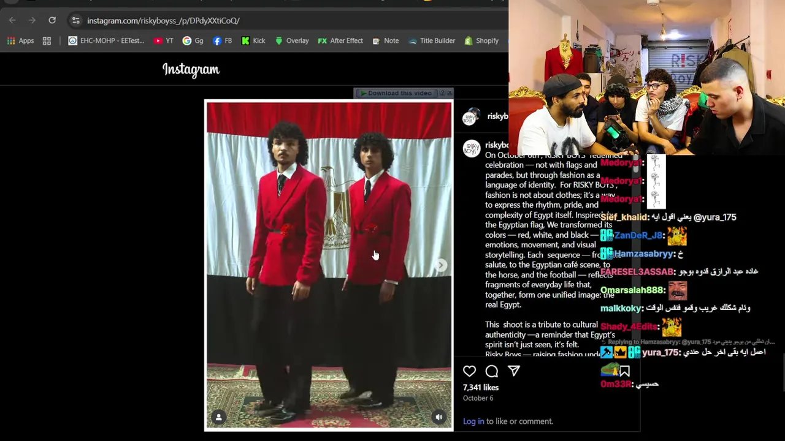Open tab groups grid icon
785x441 pixels.
[47, 40]
